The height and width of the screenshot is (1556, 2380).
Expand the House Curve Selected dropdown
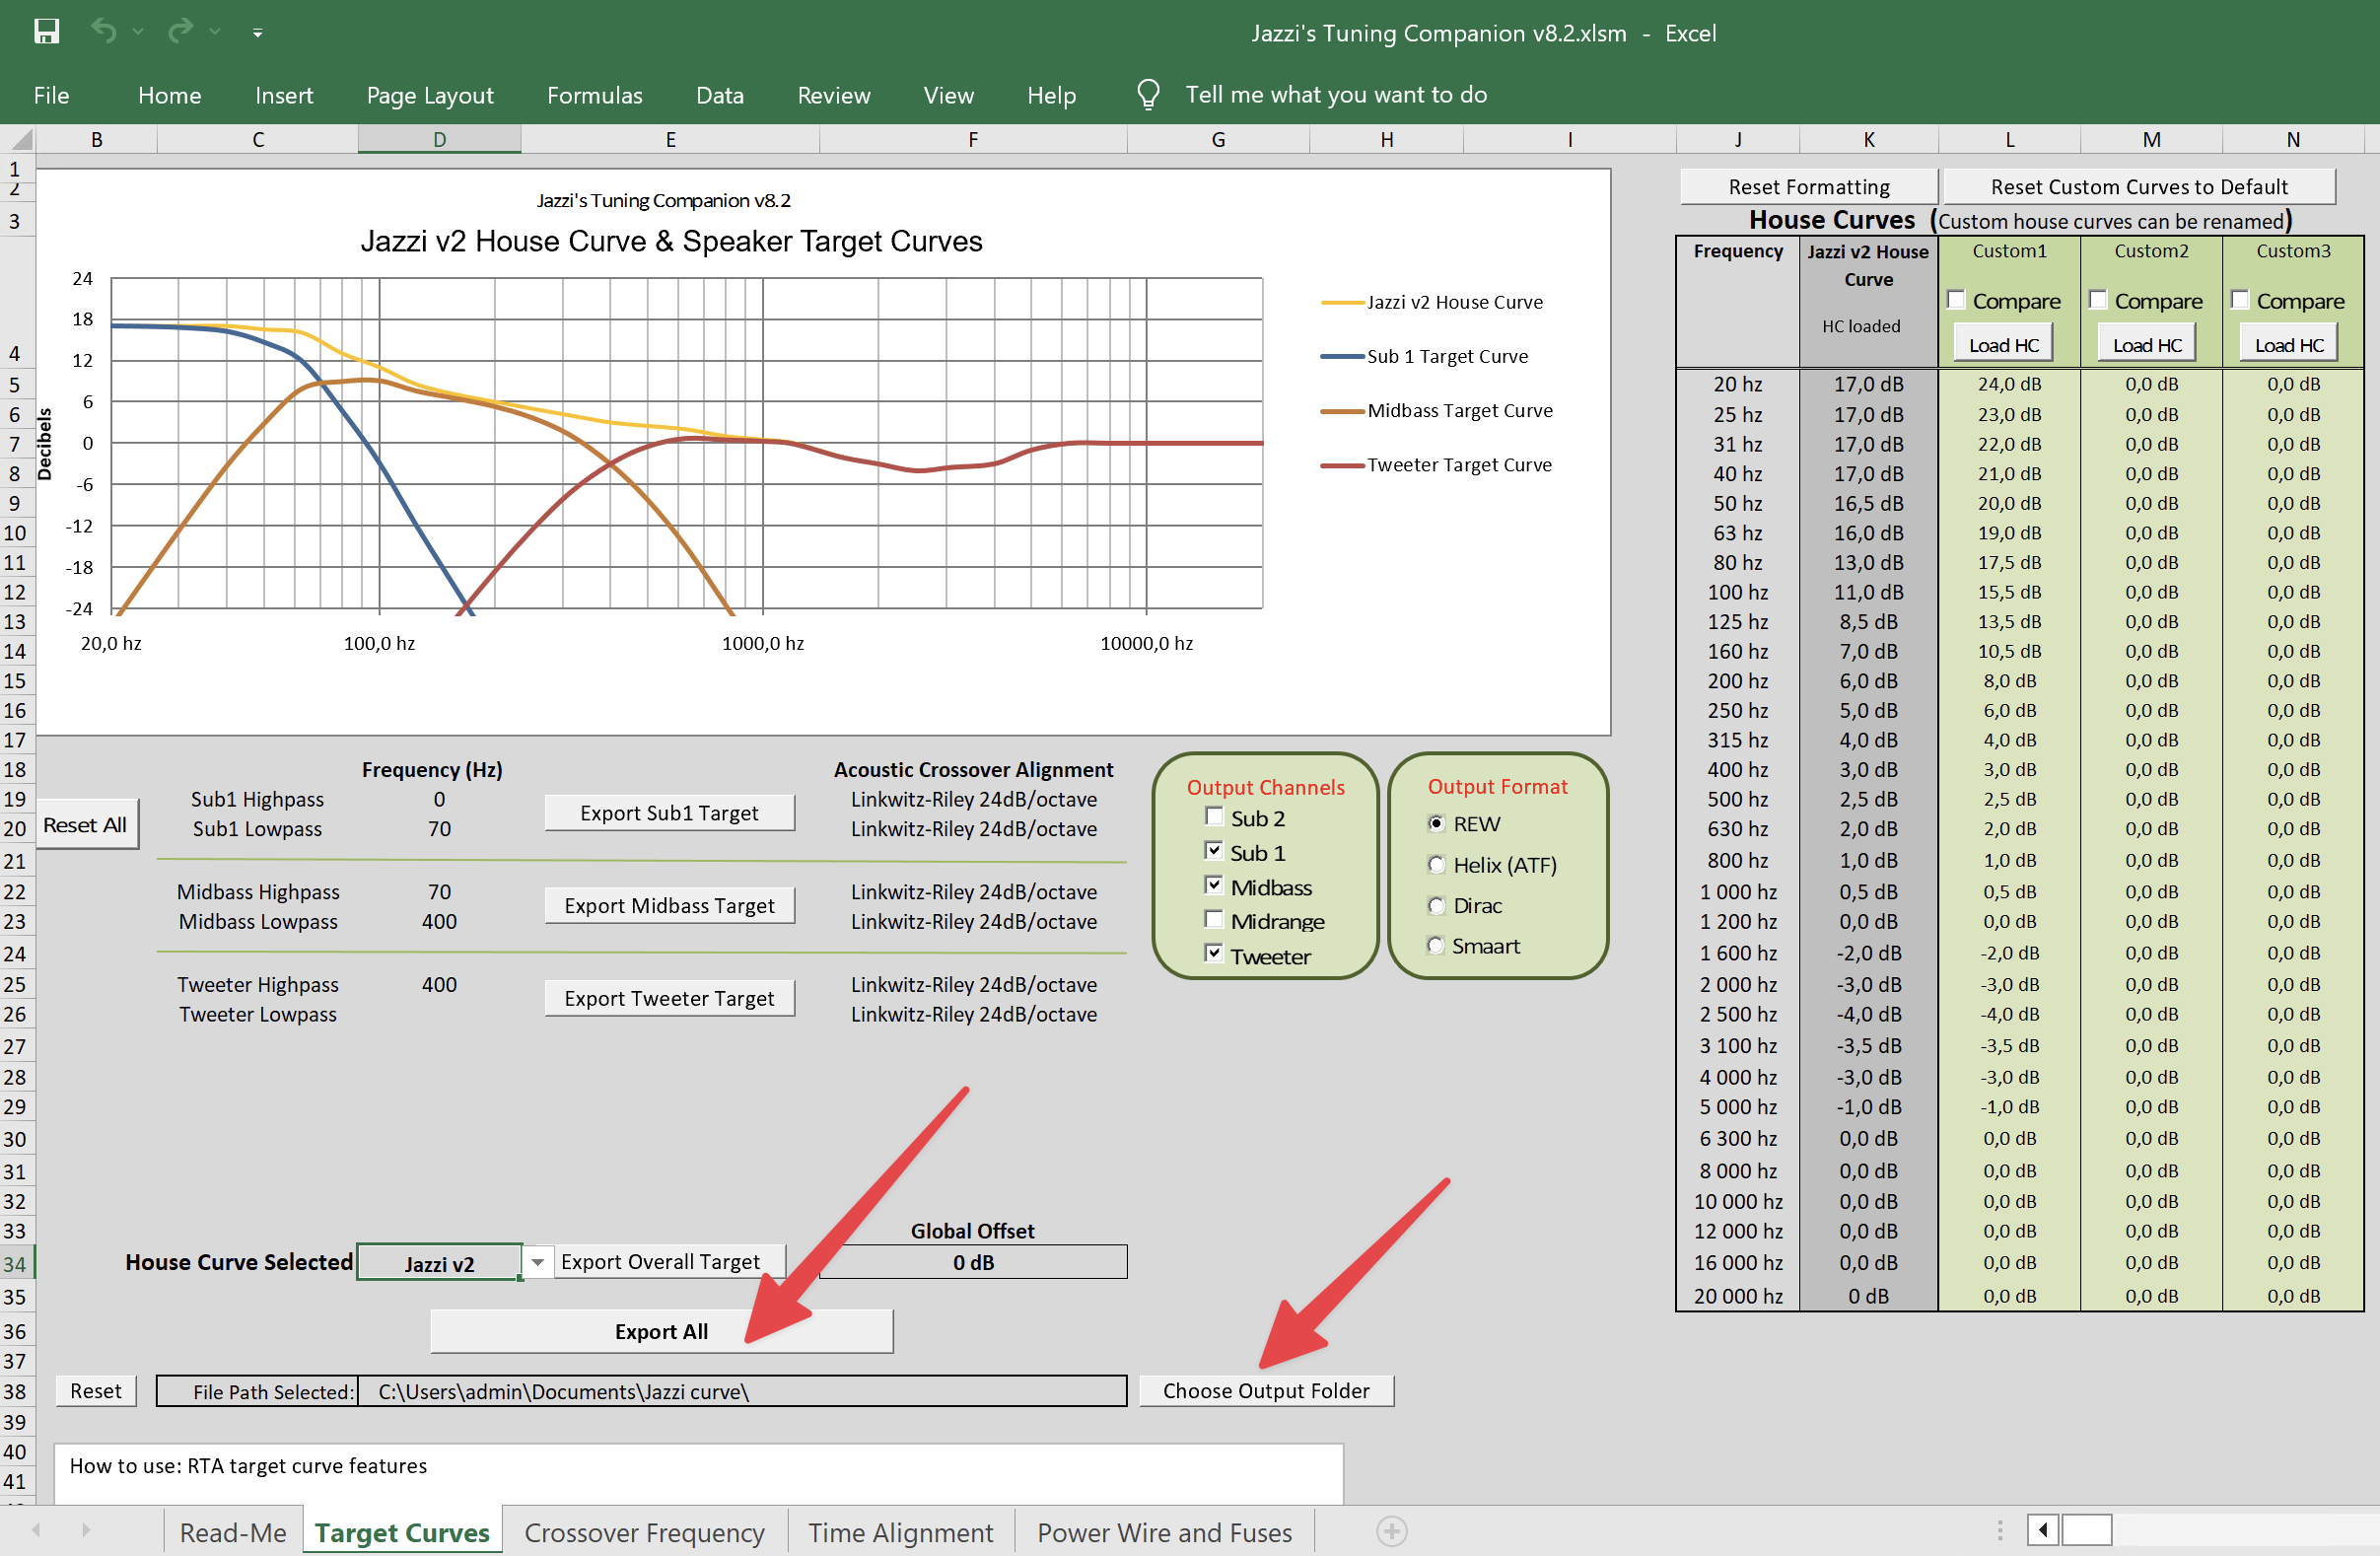[537, 1262]
